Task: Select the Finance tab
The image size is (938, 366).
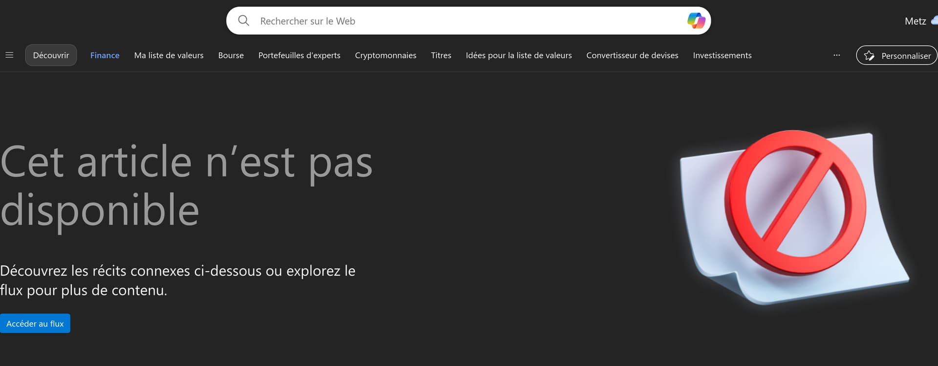Action: point(105,55)
